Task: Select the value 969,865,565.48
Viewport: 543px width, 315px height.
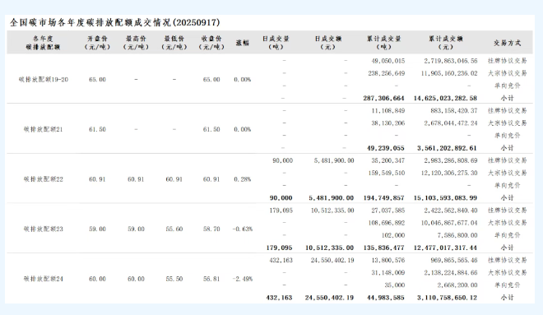Action: 453,261
